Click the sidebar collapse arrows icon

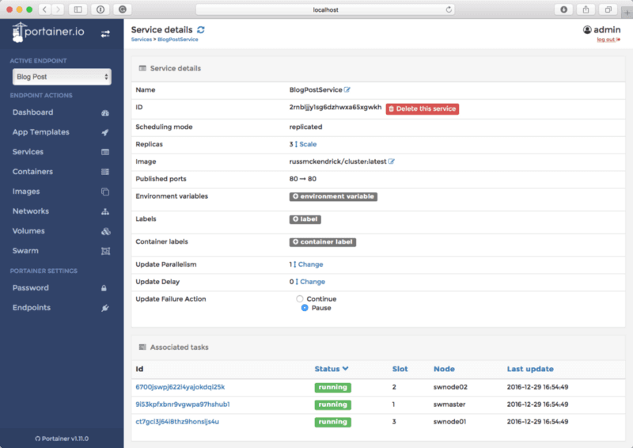(x=106, y=34)
